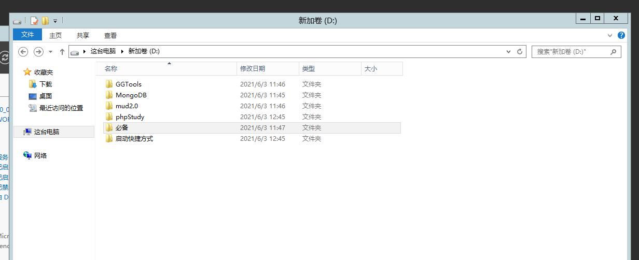Click the search box for 新加卷 (D:)
This screenshot has width=639, height=260.
569,52
